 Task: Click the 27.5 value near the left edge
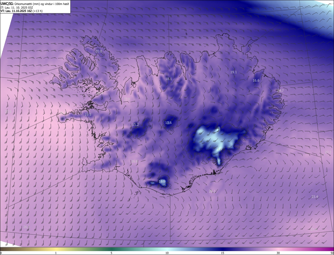[x=8, y=112]
